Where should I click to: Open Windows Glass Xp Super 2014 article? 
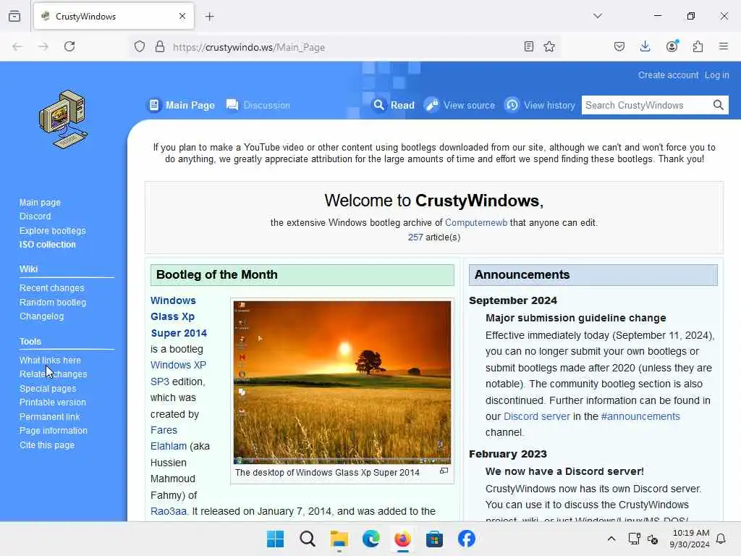point(179,317)
